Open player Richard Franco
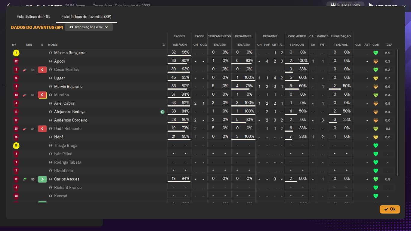The height and width of the screenshot is (231, 411). pos(68,188)
